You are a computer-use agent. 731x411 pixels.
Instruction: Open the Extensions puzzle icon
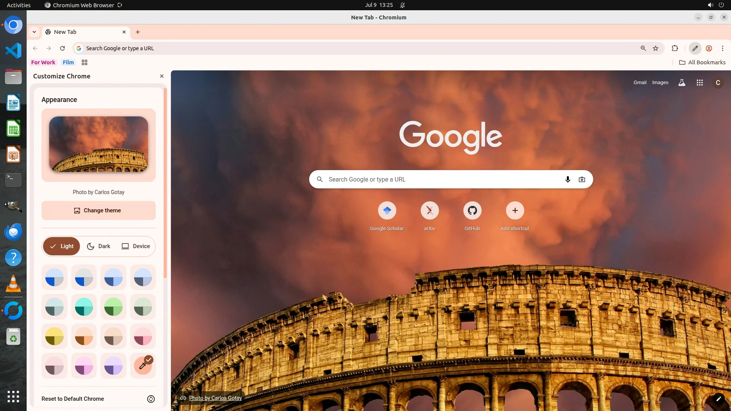click(675, 48)
